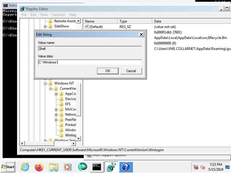The width and height of the screenshot is (231, 173).
Task: Select the AppCo folder icon
Action: [62, 94]
